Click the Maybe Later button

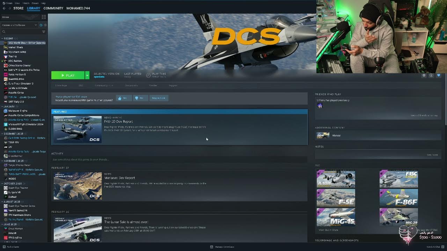159,98
